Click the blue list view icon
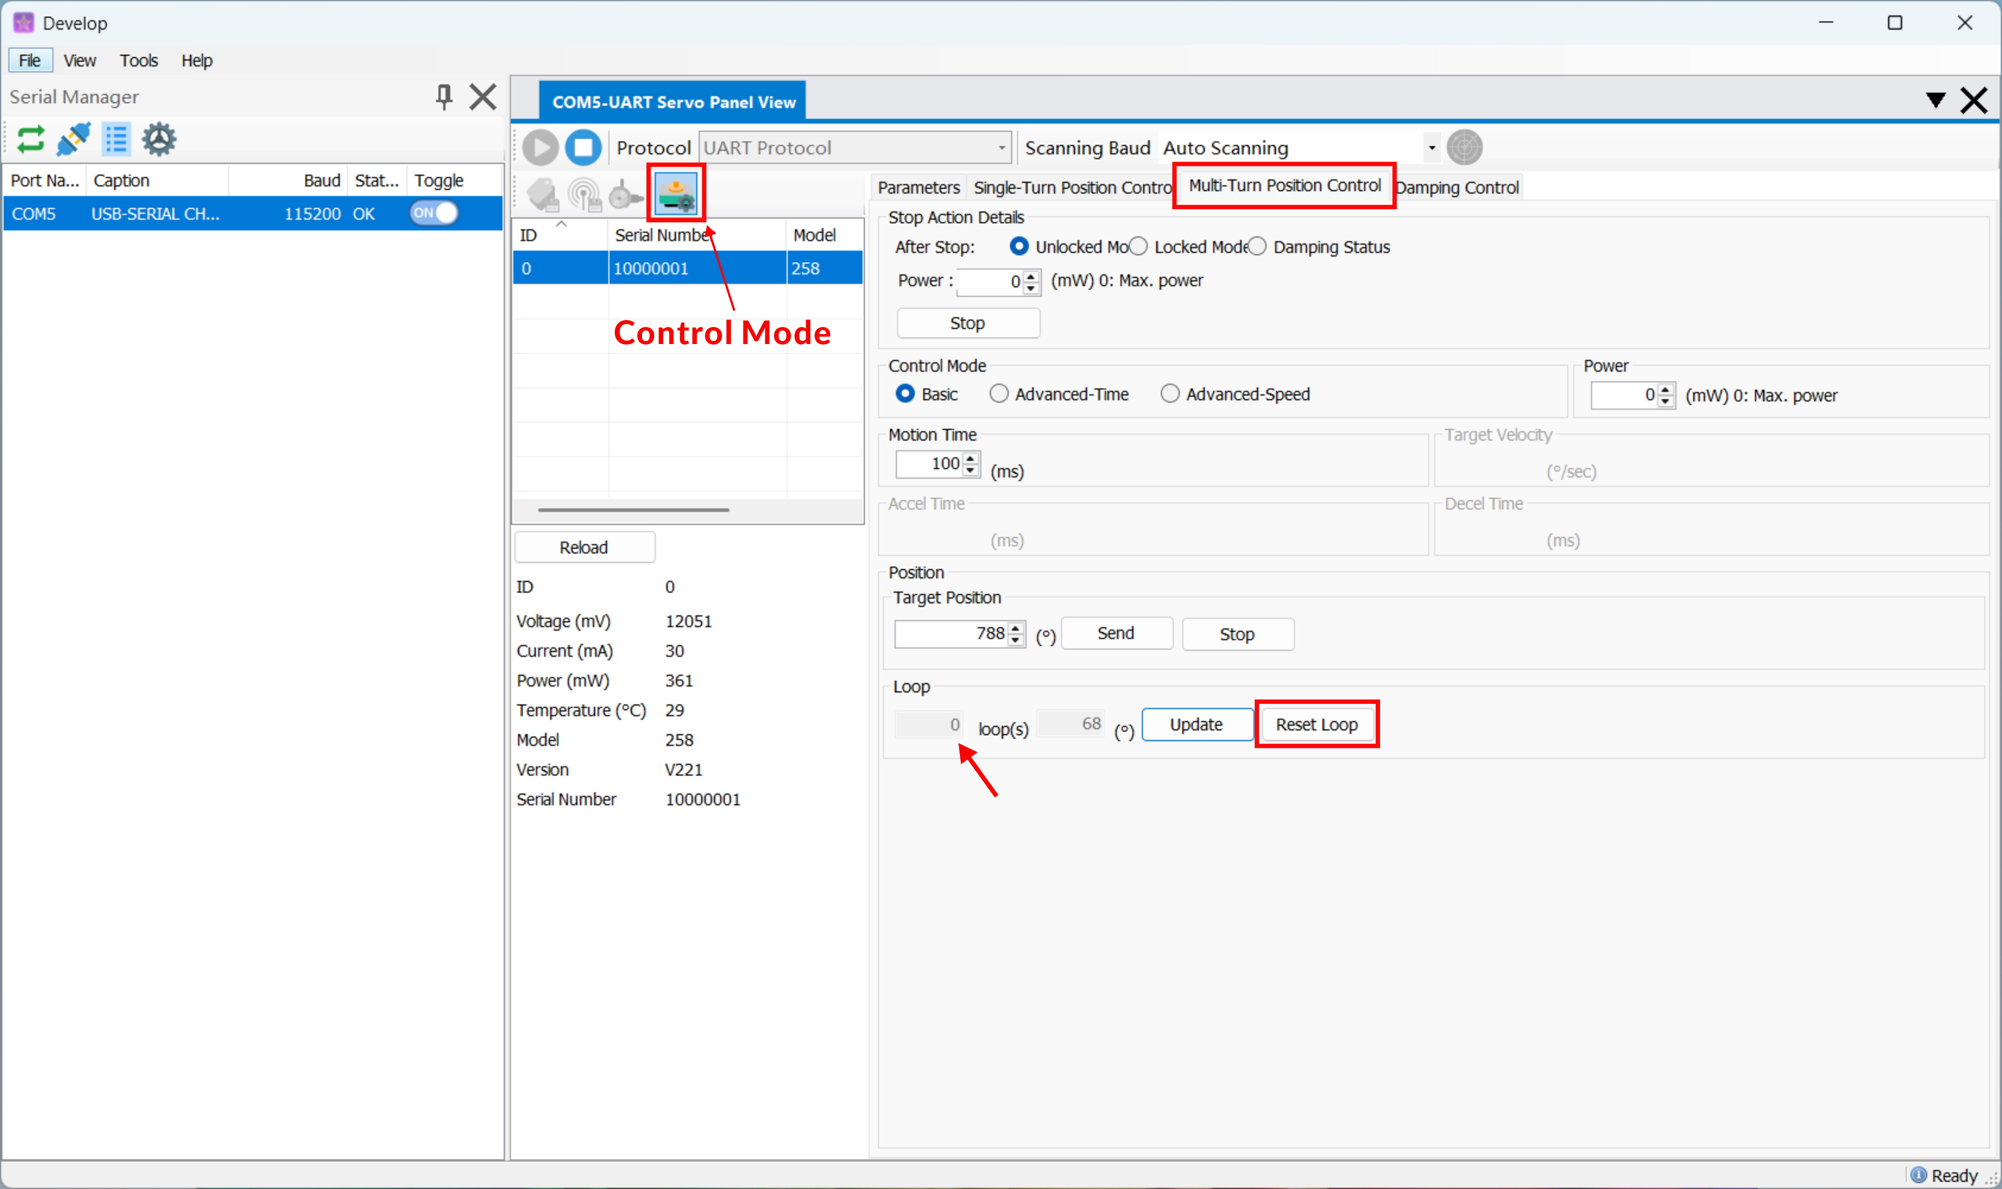 (117, 139)
